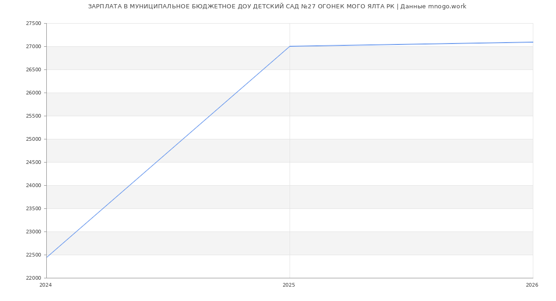The height and width of the screenshot is (301, 556).
Task: Select the 27500 y-axis label
Action: (x=33, y=23)
